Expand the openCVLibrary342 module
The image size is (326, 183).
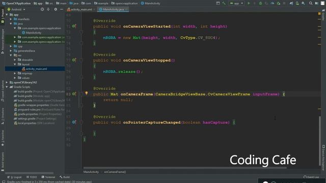click(x=7, y=82)
